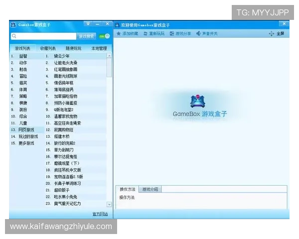Pick the first game in the list
Image resolution: width=299 pixels, height=239 pixels.
click(76, 56)
